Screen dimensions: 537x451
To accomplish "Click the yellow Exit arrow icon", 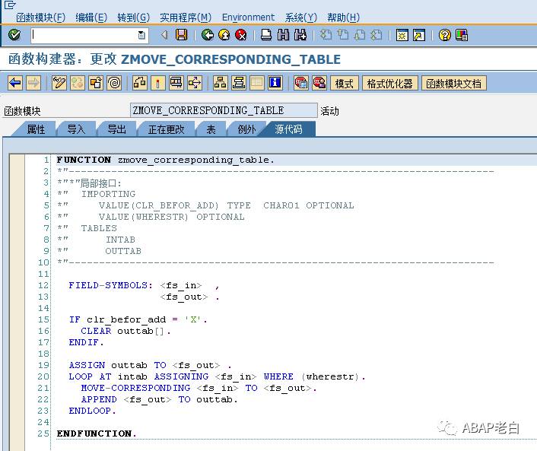I will pyautogui.click(x=224, y=35).
